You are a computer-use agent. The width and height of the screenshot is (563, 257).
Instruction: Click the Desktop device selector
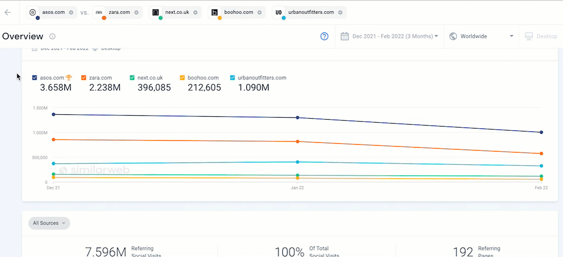(x=541, y=36)
